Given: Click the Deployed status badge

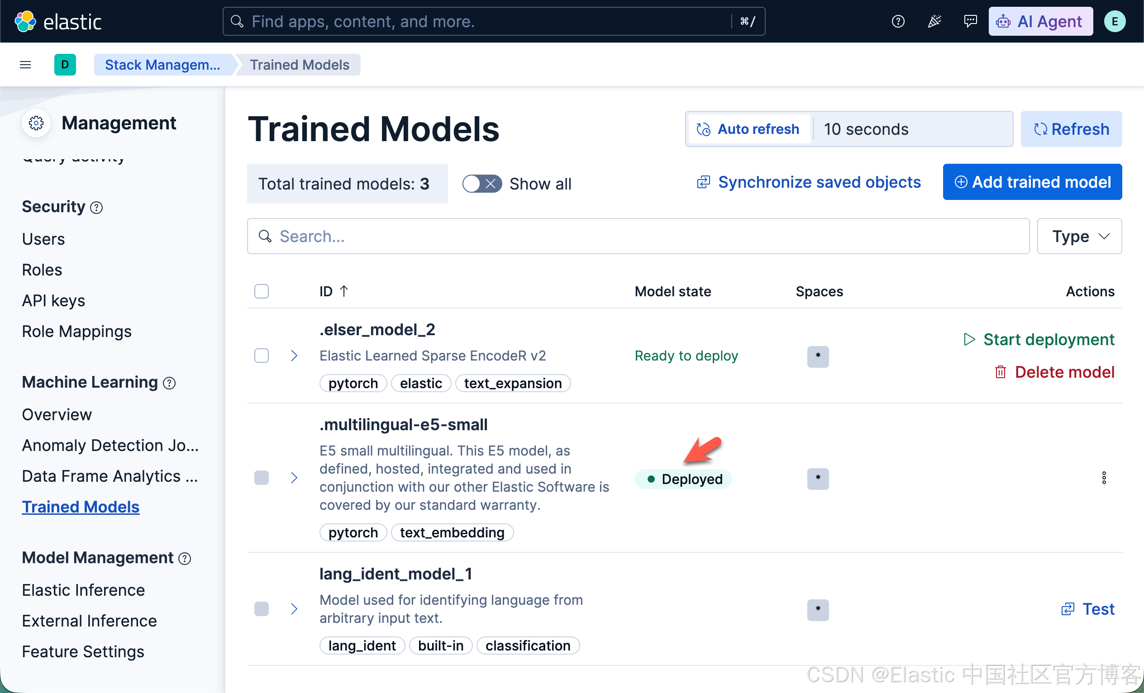Looking at the screenshot, I should click(683, 479).
